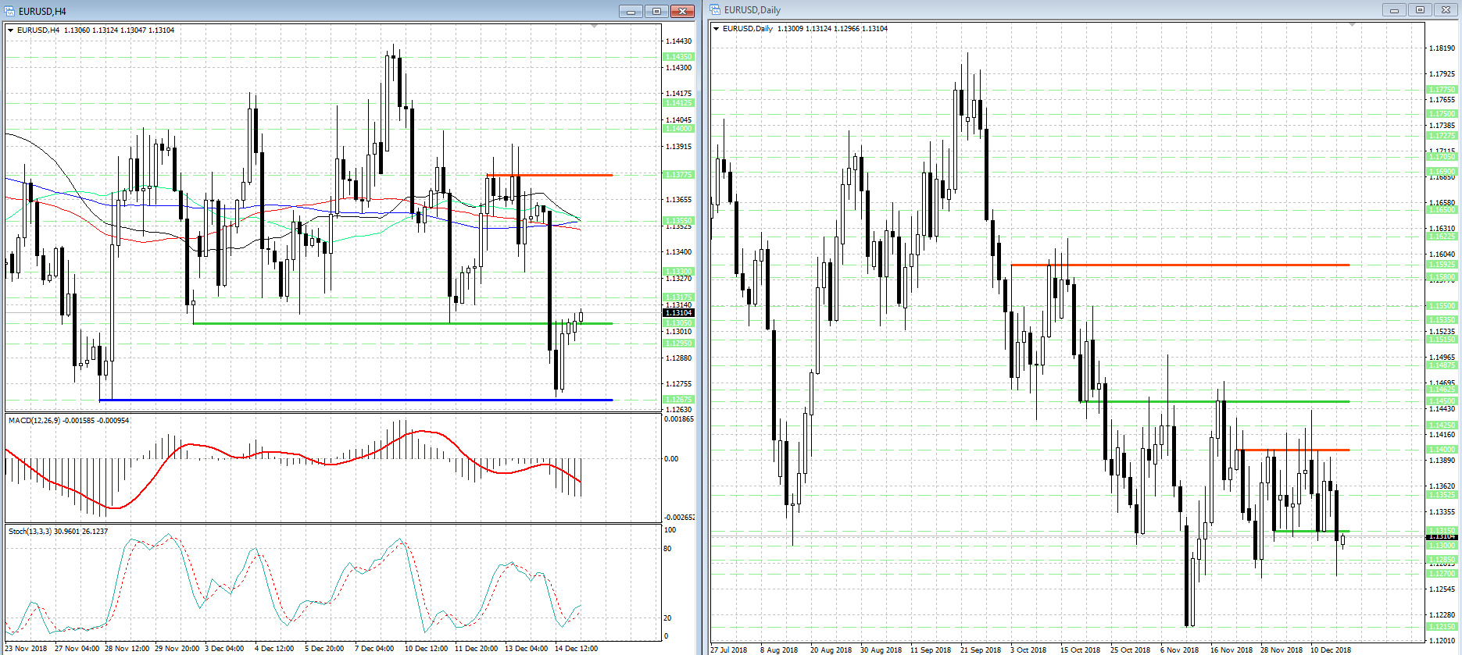Click the MACD scale value -0.002652
Screen dimensions: 1462x655
click(679, 518)
